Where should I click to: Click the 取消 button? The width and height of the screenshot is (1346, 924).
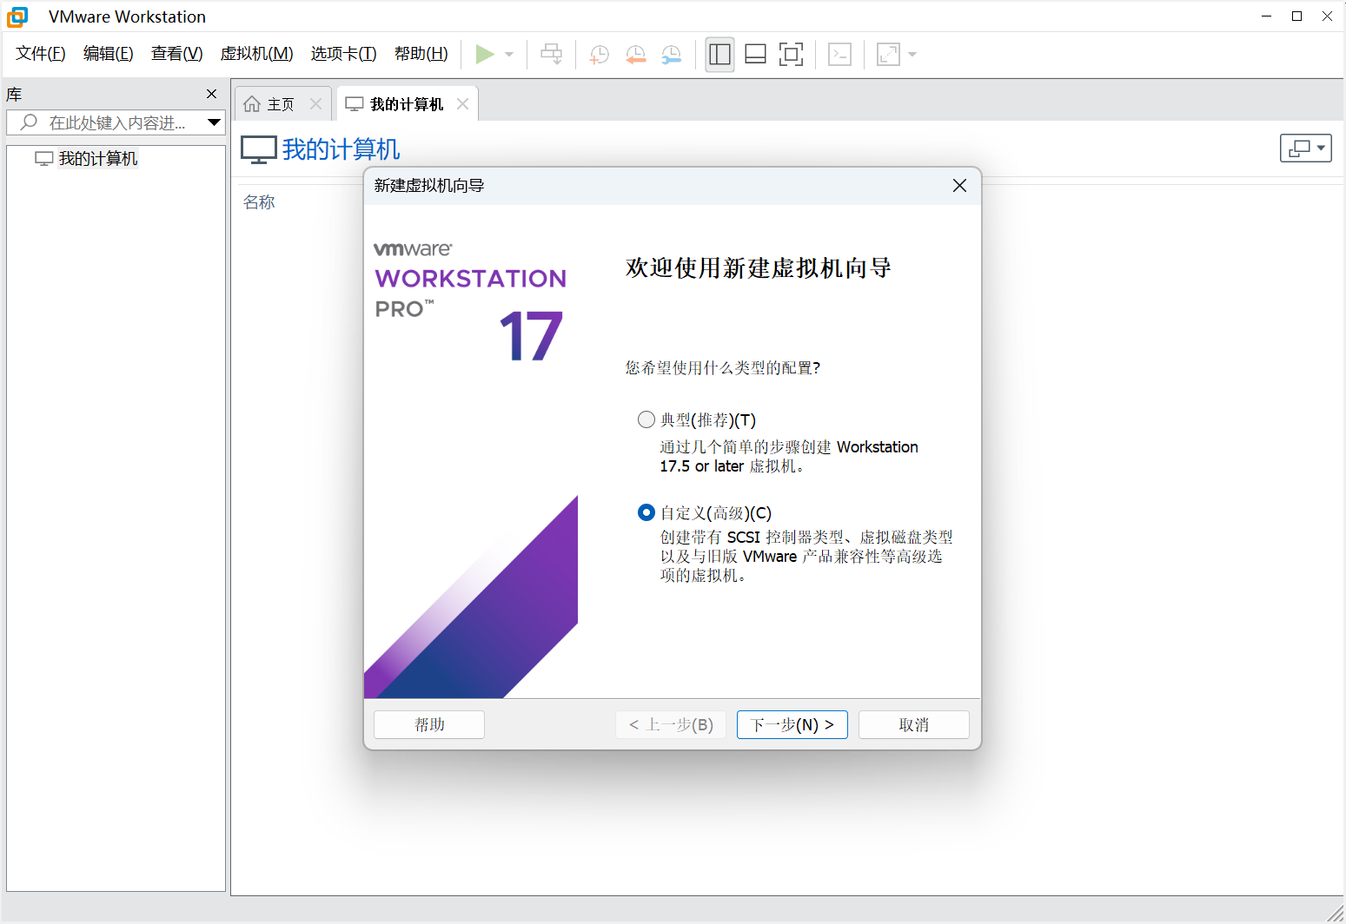coord(914,725)
